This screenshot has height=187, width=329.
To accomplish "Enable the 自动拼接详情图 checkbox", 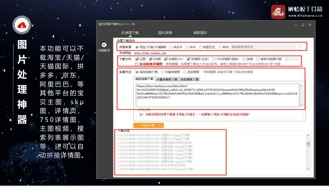I will click(x=136, y=64).
